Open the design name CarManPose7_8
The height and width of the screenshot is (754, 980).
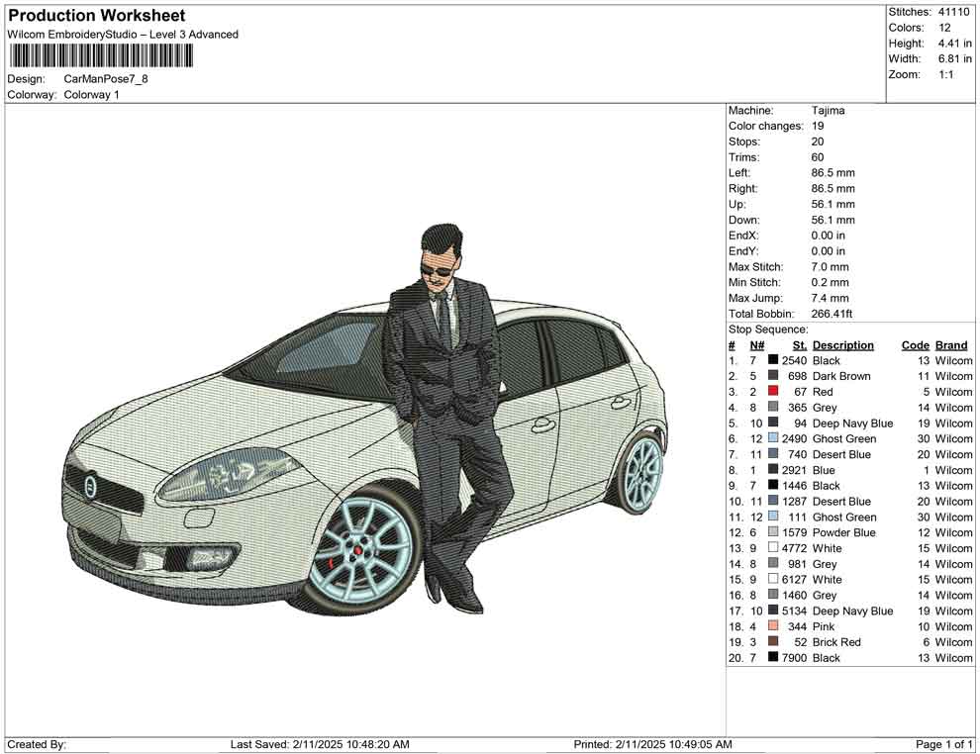(106, 79)
